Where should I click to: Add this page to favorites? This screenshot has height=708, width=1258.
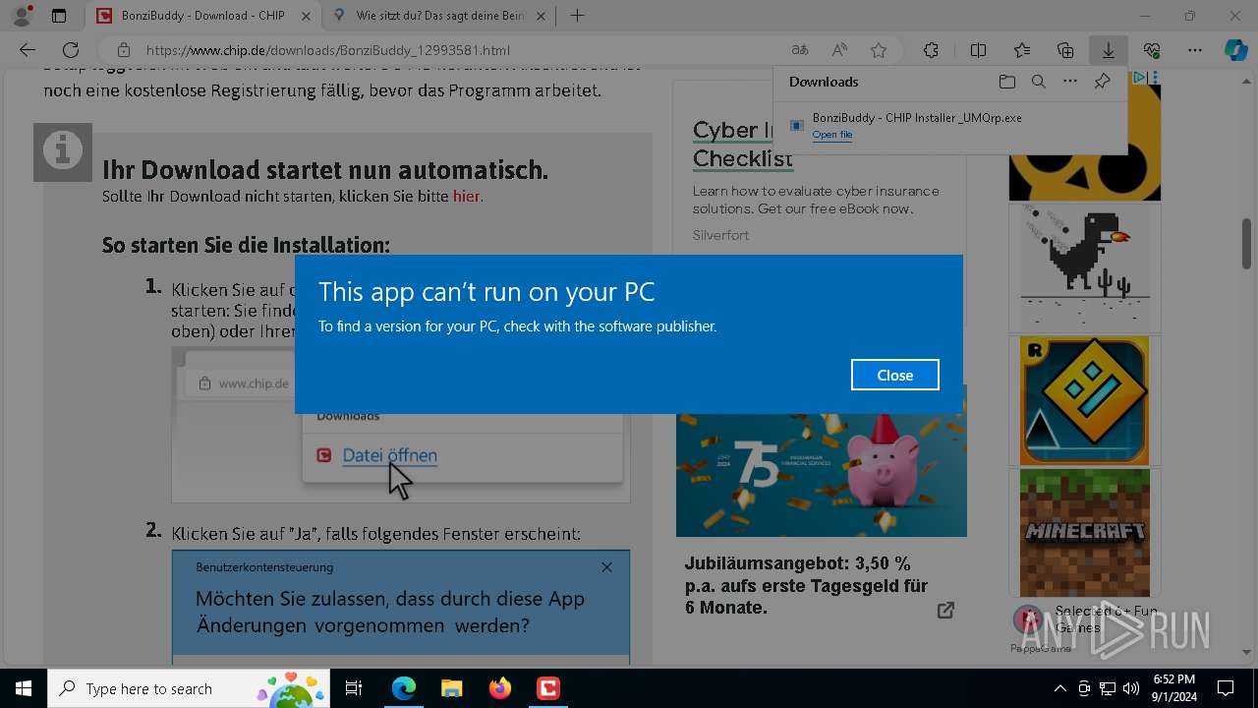[x=879, y=50]
